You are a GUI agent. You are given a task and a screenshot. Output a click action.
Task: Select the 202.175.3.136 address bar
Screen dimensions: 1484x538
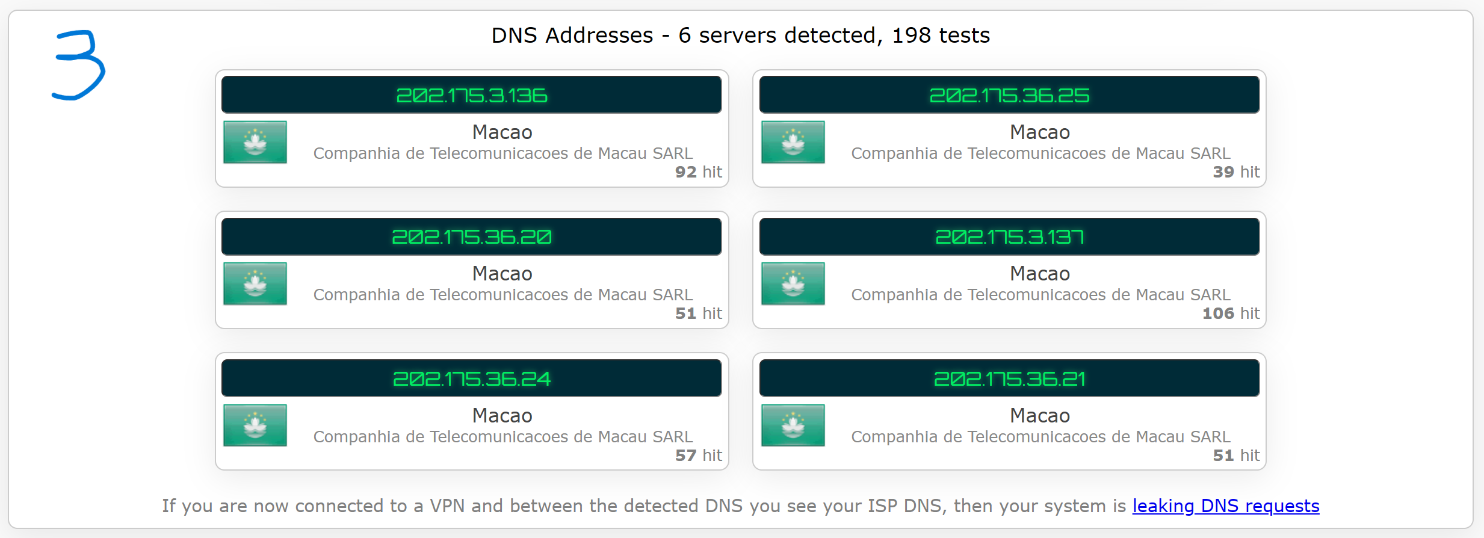pyautogui.click(x=471, y=95)
